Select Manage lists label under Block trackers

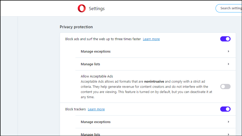[90, 134]
